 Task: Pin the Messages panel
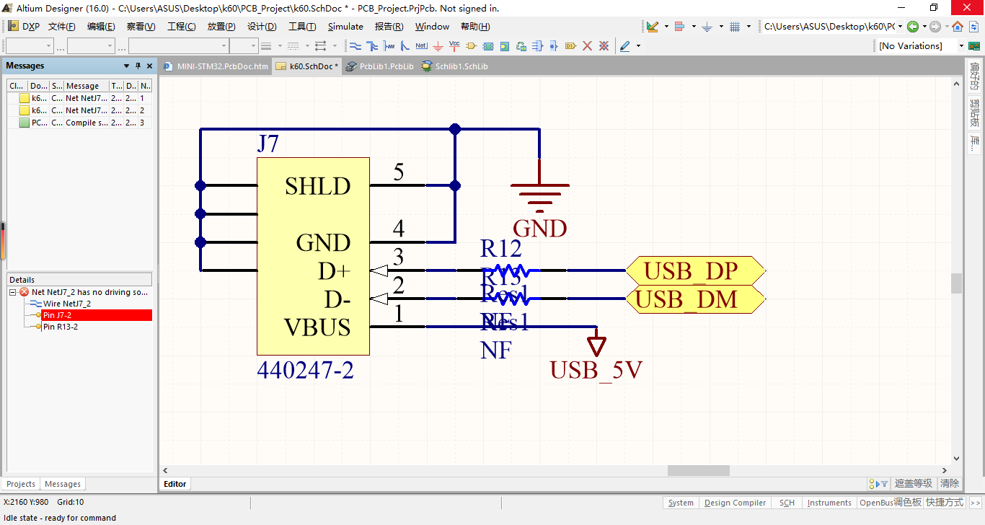click(x=138, y=66)
